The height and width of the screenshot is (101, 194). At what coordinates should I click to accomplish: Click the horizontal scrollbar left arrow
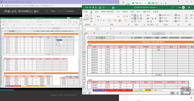click(x=161, y=90)
